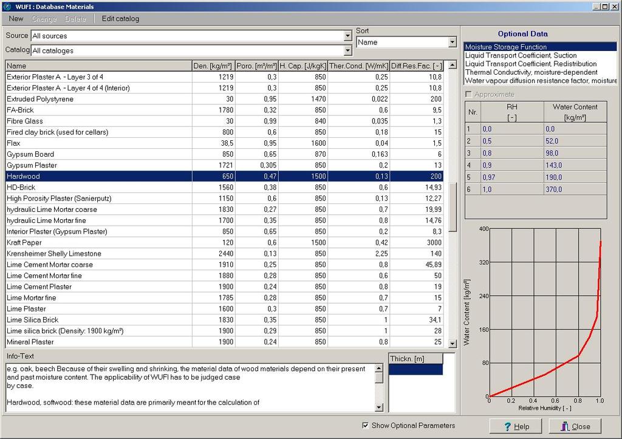
Task: Click the Close button at bottom right
Action: pos(575,426)
